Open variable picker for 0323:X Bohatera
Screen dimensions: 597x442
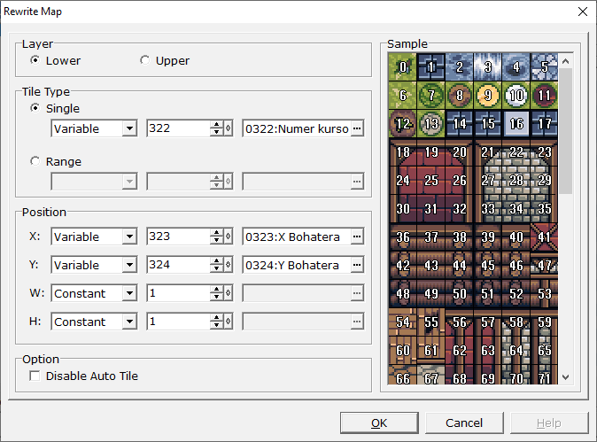pyautogui.click(x=357, y=237)
